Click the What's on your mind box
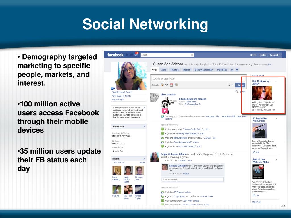This screenshot has height=218, width=291. point(198,79)
